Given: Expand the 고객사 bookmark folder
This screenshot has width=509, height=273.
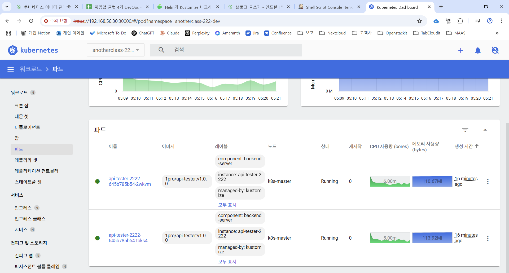Looking at the screenshot, I should pos(362,33).
